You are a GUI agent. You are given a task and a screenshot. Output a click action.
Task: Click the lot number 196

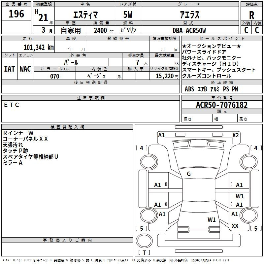coord(16,14)
